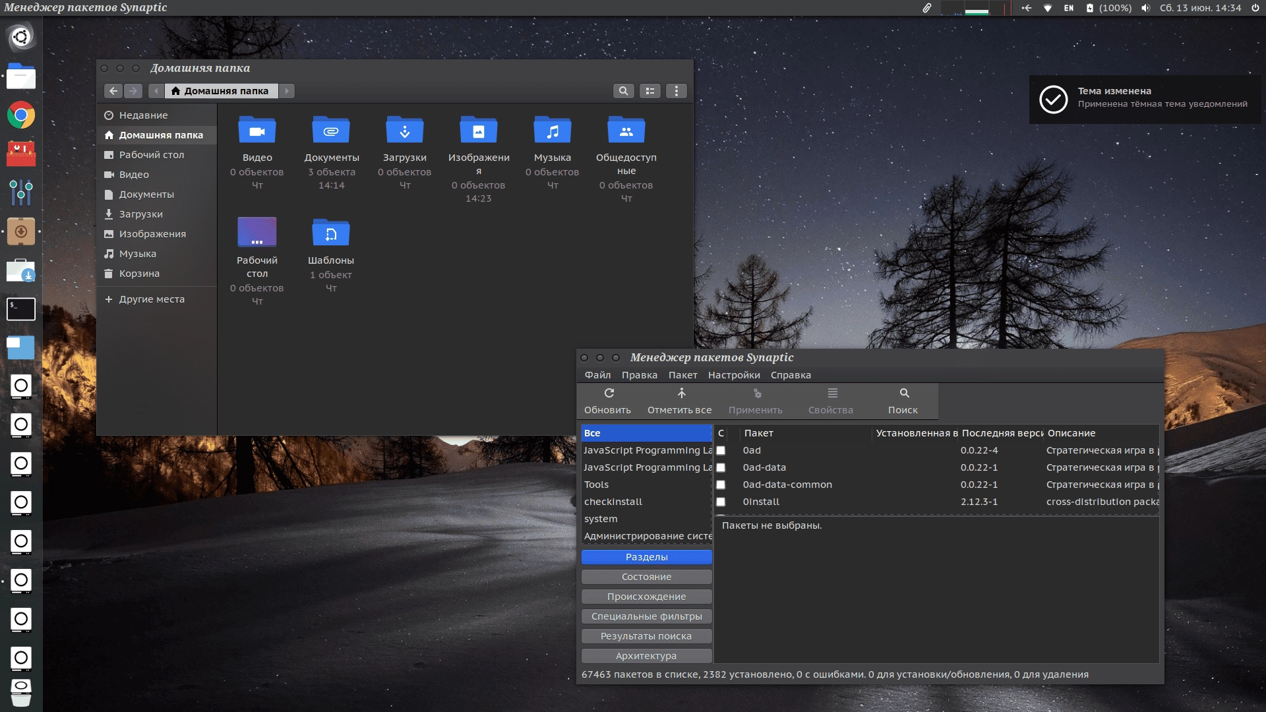This screenshot has height=712, width=1266.
Task: Click the Ubuntu logo in the dock
Action: [x=21, y=37]
